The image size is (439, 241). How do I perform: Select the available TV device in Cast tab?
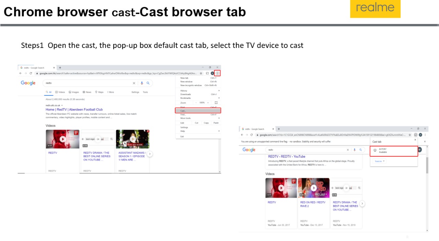coord(393,151)
